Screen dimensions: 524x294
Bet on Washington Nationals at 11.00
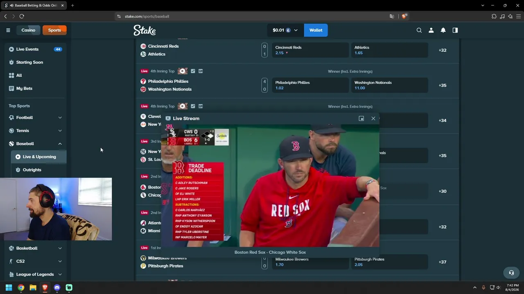pos(390,85)
